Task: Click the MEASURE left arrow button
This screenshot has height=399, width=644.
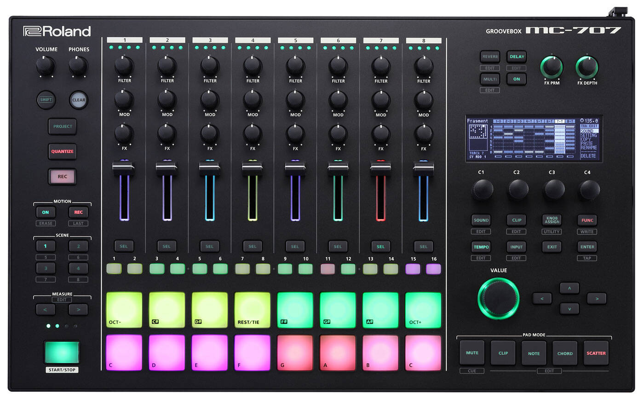Action: (46, 310)
